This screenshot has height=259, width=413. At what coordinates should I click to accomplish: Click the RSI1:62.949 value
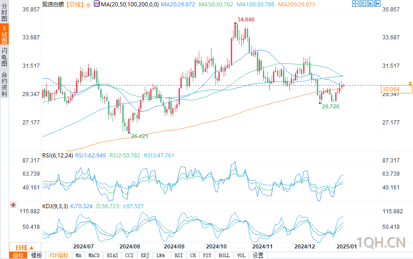click(90, 156)
